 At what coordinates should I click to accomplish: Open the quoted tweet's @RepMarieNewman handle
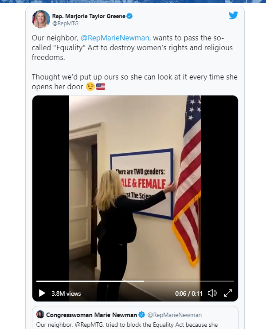[175, 315]
